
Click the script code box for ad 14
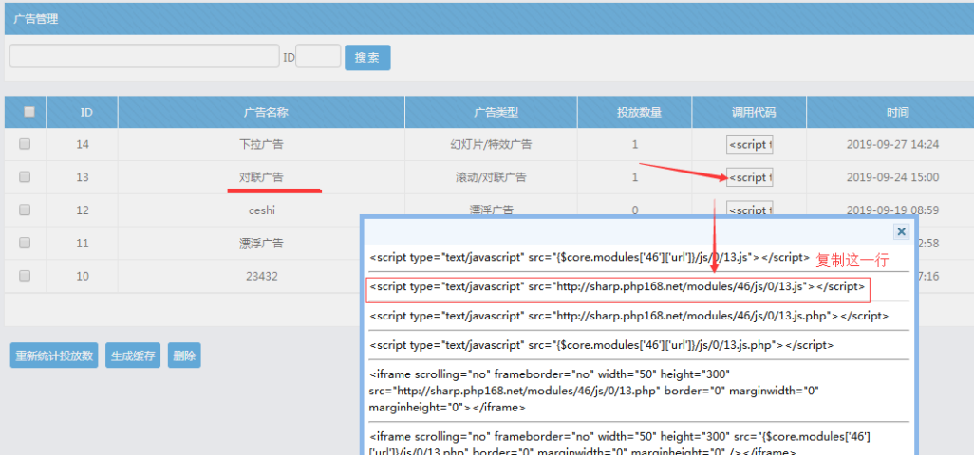[749, 144]
